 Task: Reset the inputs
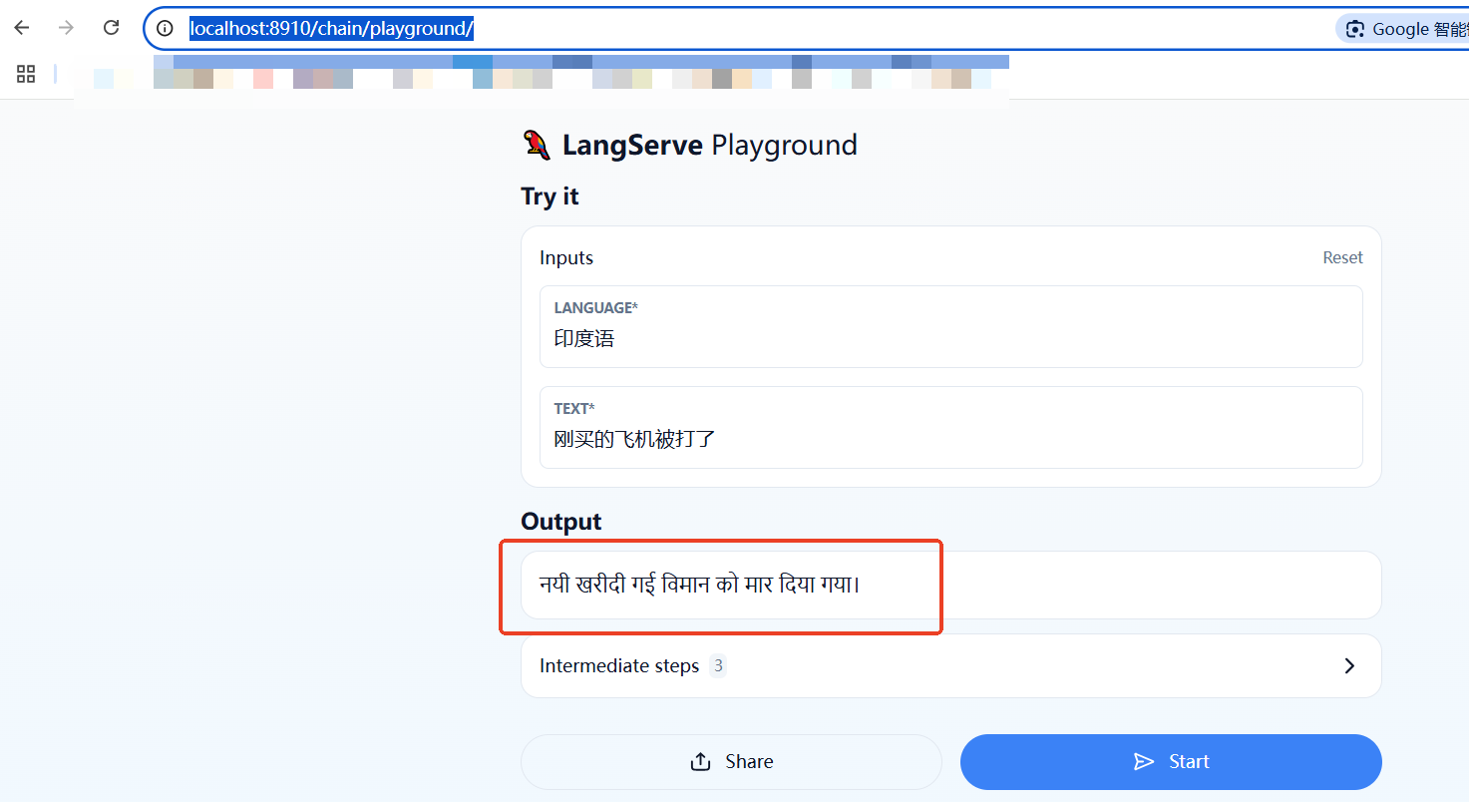tap(1342, 257)
